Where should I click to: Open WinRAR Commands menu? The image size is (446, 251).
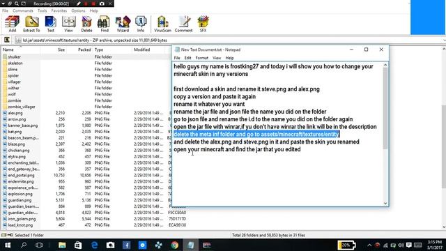click(x=23, y=10)
